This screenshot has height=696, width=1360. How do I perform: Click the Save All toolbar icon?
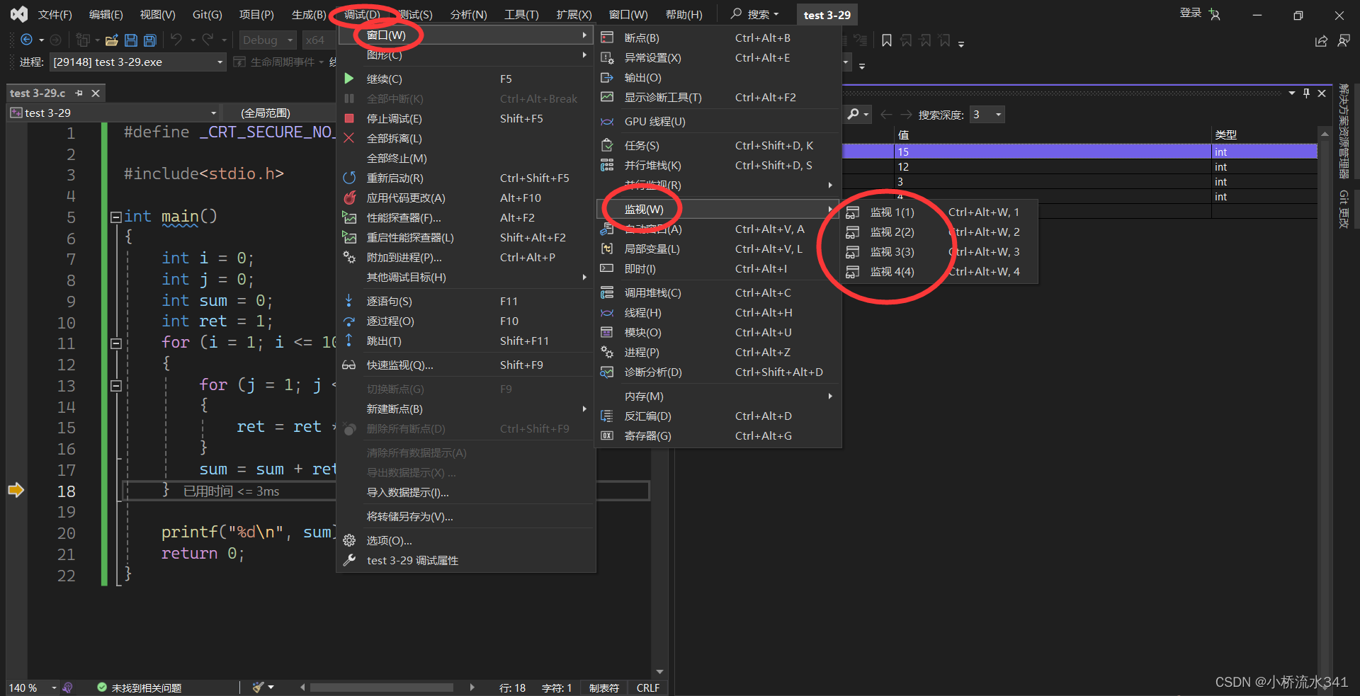pos(149,40)
